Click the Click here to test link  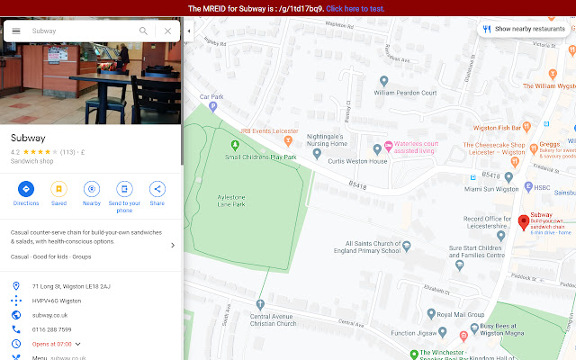[x=355, y=8]
